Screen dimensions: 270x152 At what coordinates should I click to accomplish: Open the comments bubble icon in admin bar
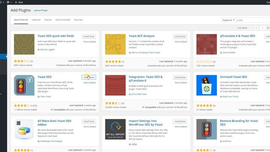pos(8,2)
